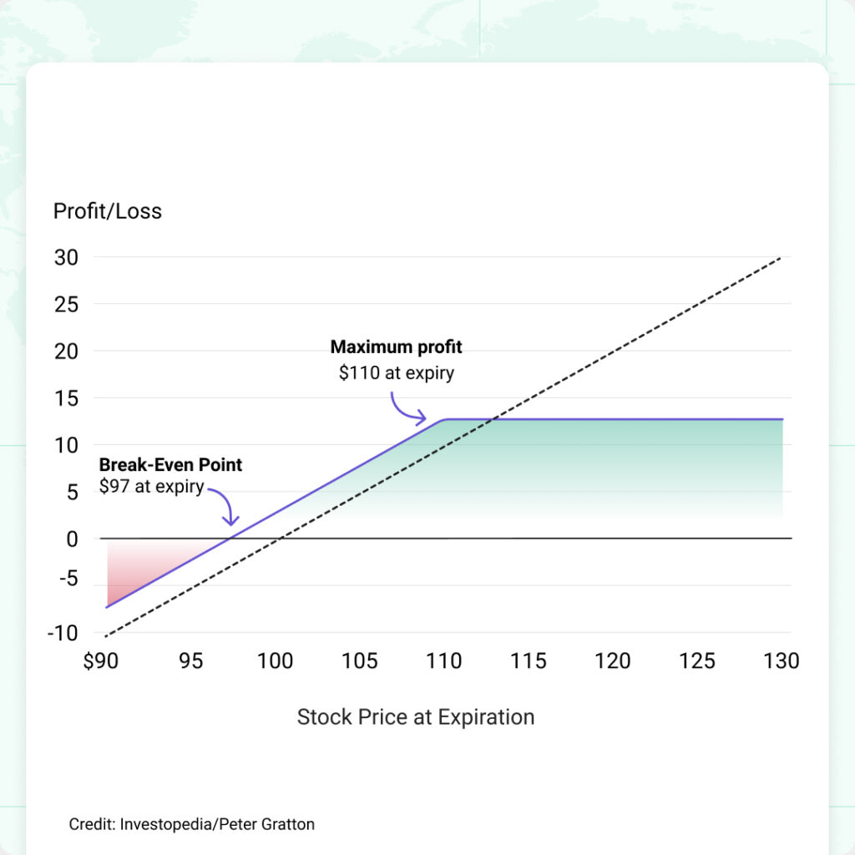Image resolution: width=855 pixels, height=855 pixels.
Task: Click the Break-Even Point label
Action: [x=170, y=464]
